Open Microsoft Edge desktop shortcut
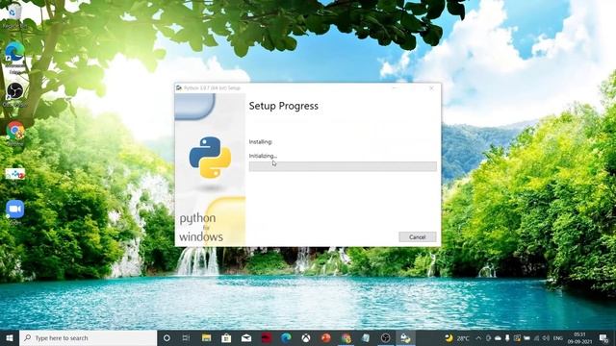Viewport: 616px width, 346px height. pyautogui.click(x=15, y=57)
